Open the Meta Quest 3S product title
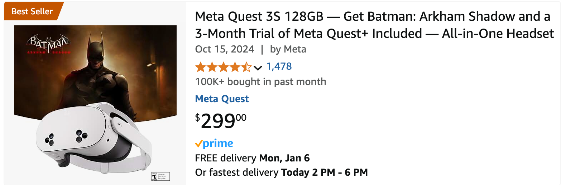 (x=374, y=25)
